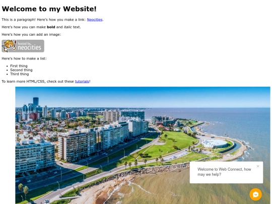This screenshot has height=204, width=272.
Task: Click the tall dark skyscraper in the photo
Action: click(x=36, y=102)
